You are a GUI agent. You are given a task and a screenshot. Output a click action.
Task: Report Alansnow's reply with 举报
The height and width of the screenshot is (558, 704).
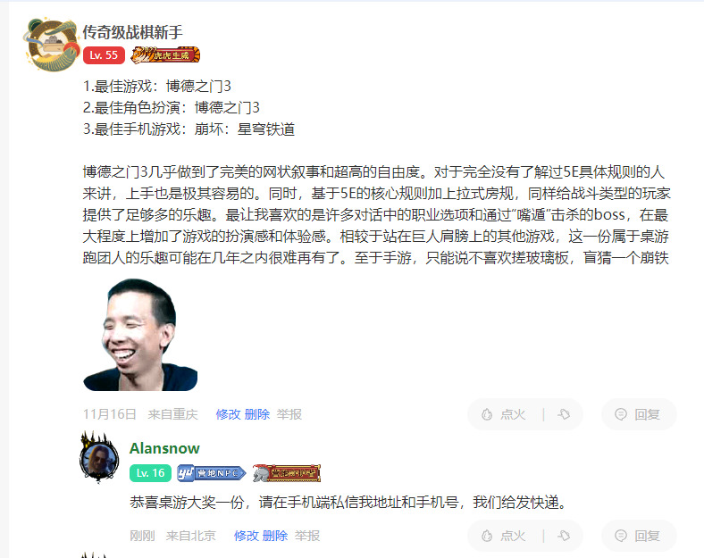(307, 536)
